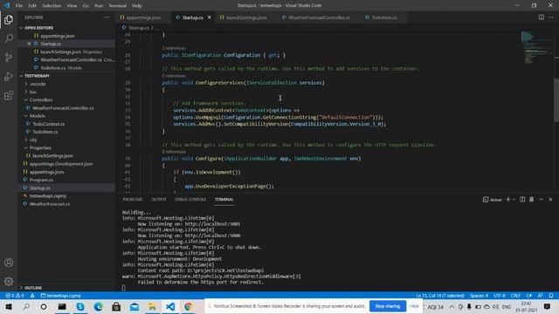Click Stop sharing button
Image resolution: width=559 pixels, height=314 pixels.
388,306
